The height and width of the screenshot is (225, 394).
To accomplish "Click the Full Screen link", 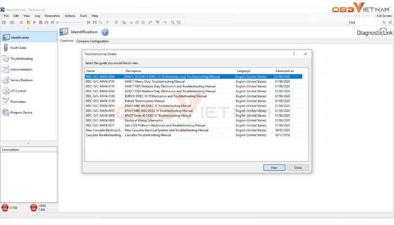I will point(384,16).
